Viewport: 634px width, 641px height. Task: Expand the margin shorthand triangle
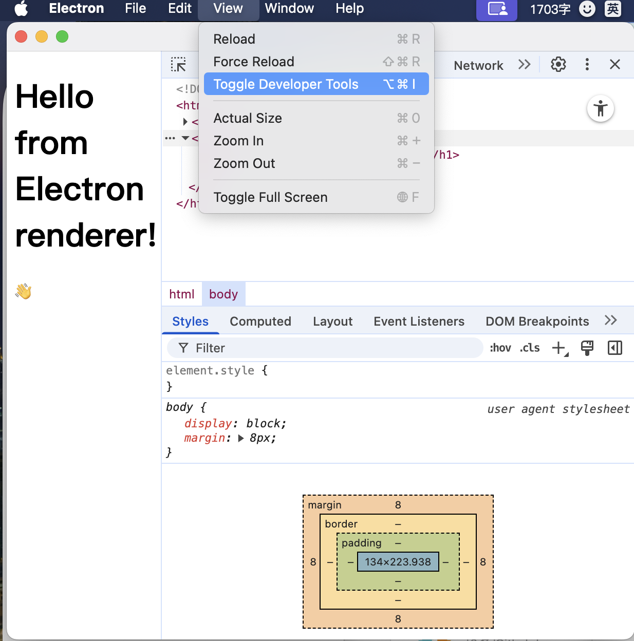coord(241,439)
